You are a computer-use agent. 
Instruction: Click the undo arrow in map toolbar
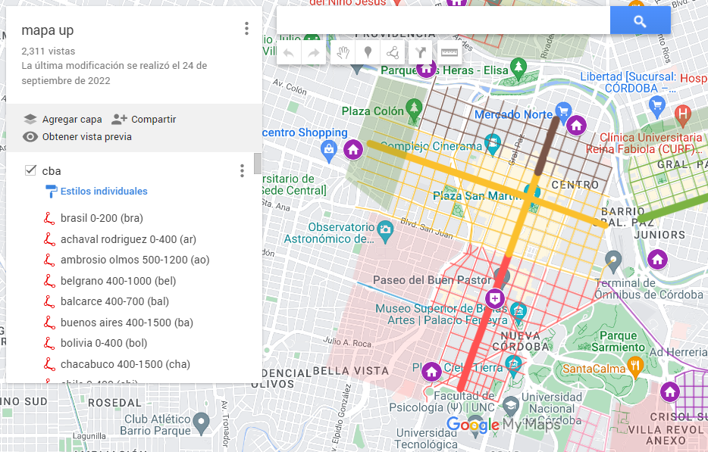tap(288, 53)
